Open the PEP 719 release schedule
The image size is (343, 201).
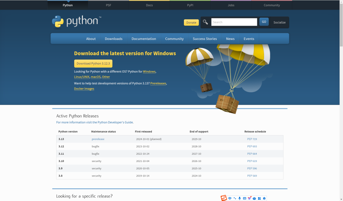point(252,139)
